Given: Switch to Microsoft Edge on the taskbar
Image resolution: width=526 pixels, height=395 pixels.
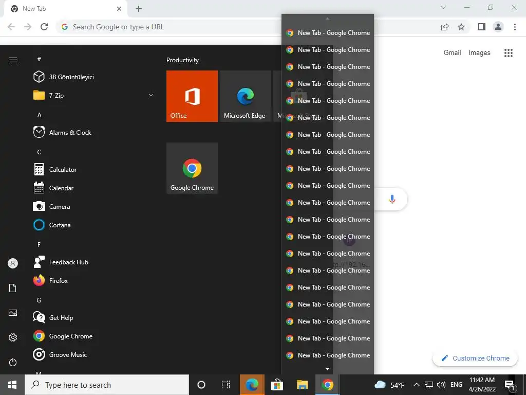Looking at the screenshot, I should (x=252, y=385).
